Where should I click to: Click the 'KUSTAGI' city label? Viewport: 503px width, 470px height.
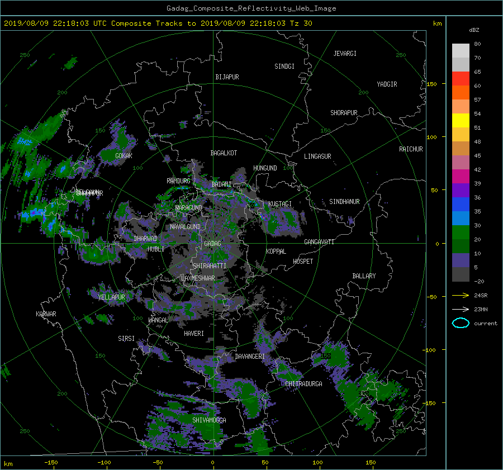tap(280, 204)
